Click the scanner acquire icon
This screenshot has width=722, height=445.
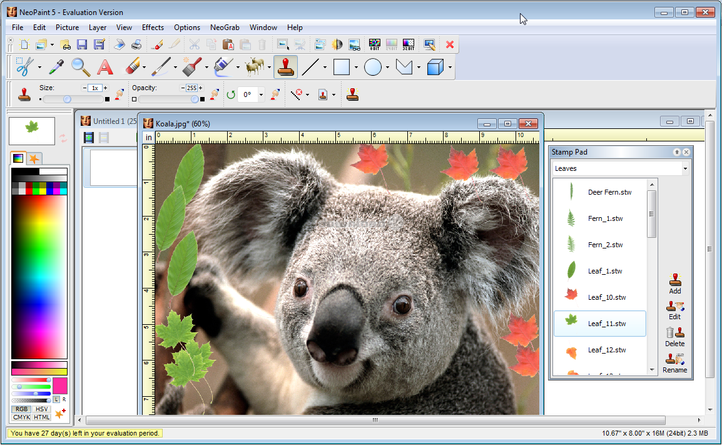coord(119,44)
